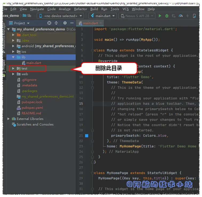Expand the .idea folder
Viewport: 202px width, 197px height.
13,40
